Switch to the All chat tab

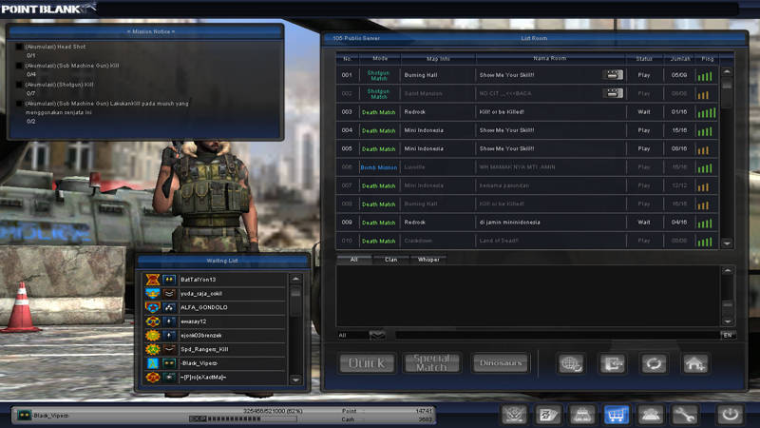pyautogui.click(x=353, y=260)
